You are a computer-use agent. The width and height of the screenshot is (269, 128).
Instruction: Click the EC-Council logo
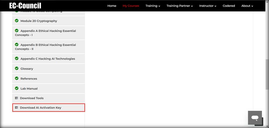[x=25, y=6]
